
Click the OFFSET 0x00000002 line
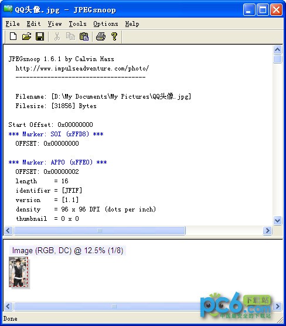[47, 172]
